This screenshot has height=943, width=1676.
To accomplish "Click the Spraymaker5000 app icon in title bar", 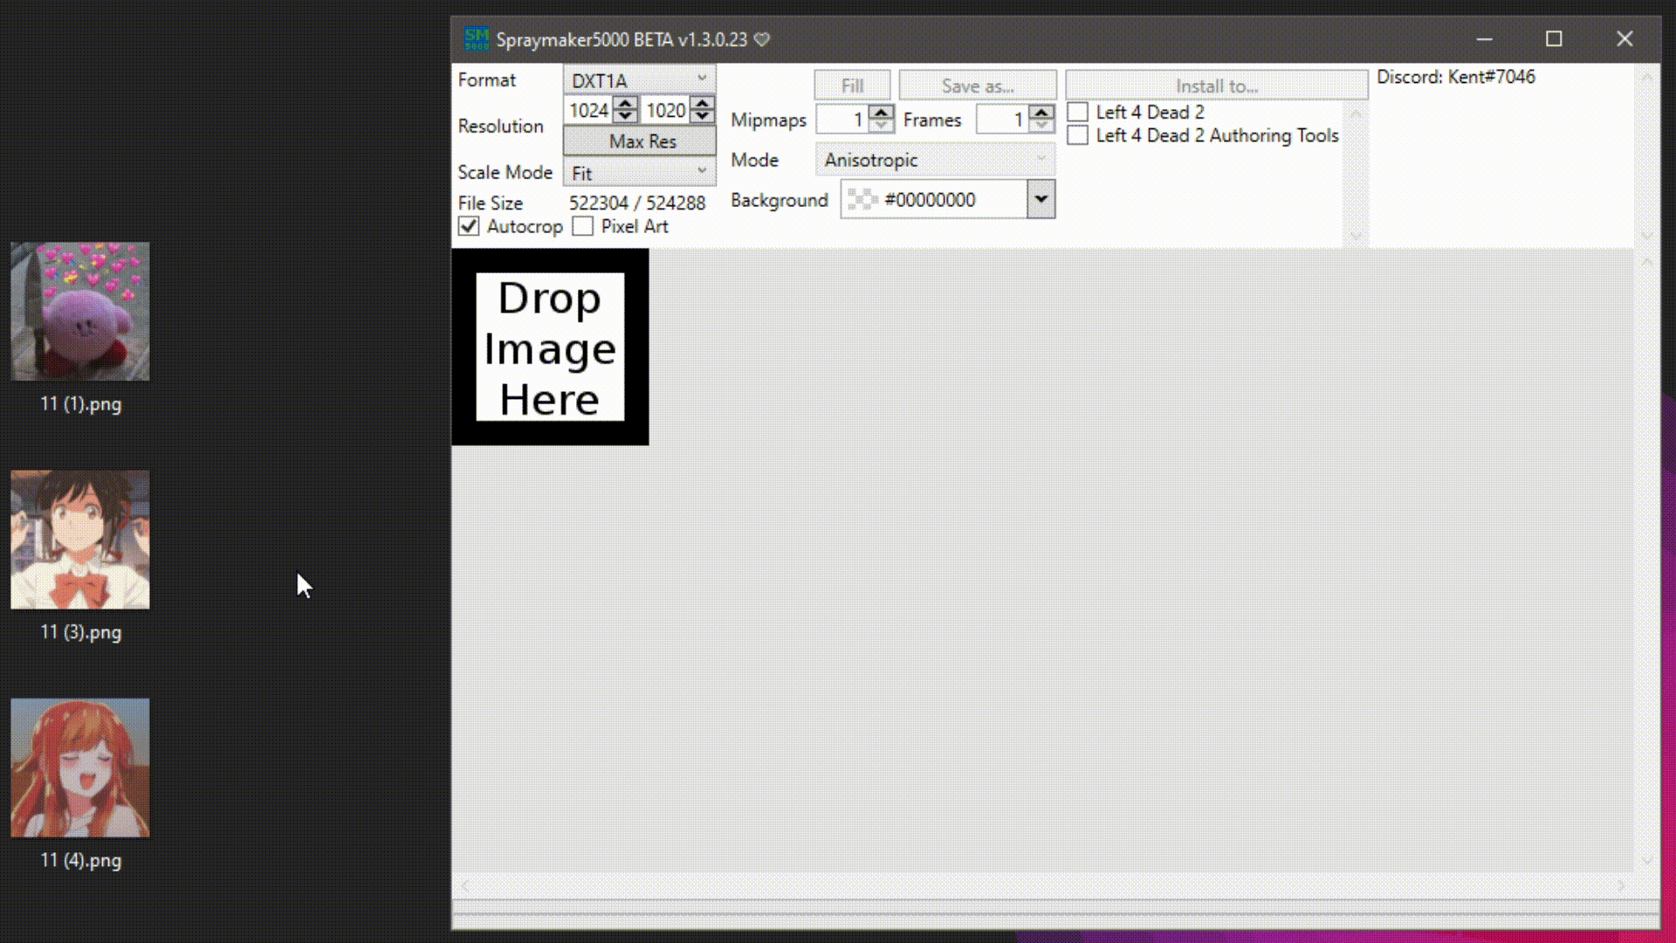I will pyautogui.click(x=477, y=38).
